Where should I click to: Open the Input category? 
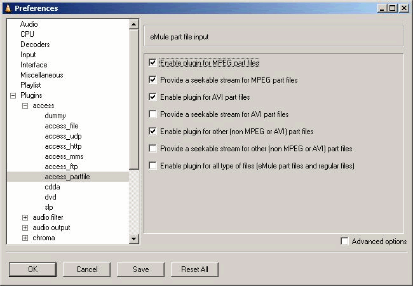pyautogui.click(x=28, y=55)
